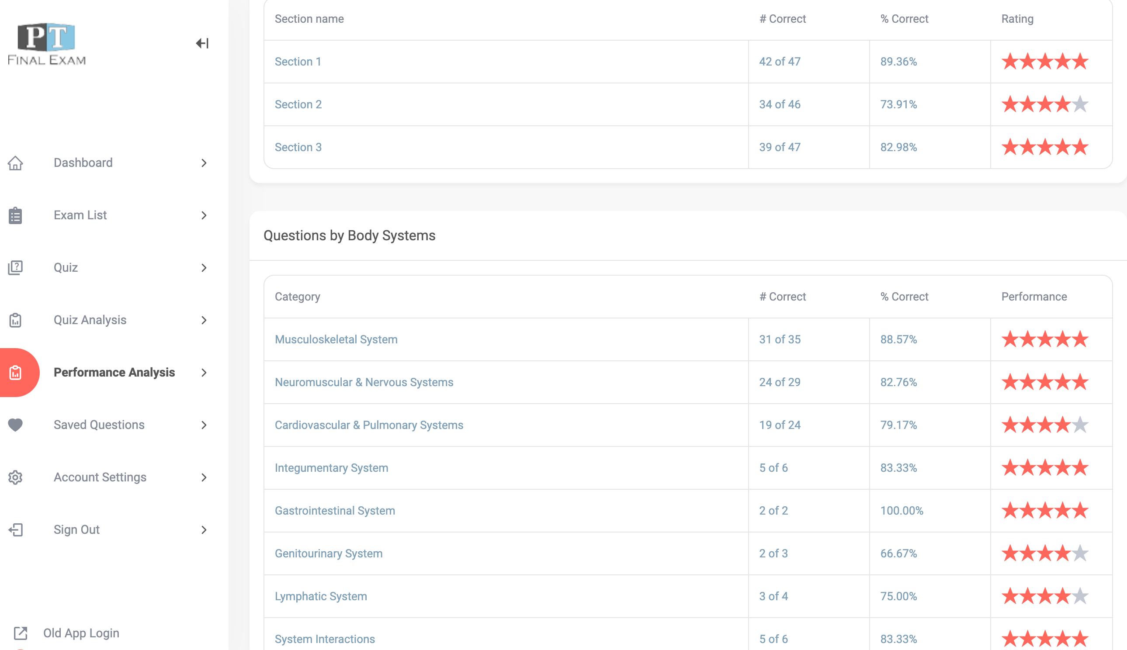
Task: Expand the Saved Questions chevron arrow
Action: click(204, 425)
